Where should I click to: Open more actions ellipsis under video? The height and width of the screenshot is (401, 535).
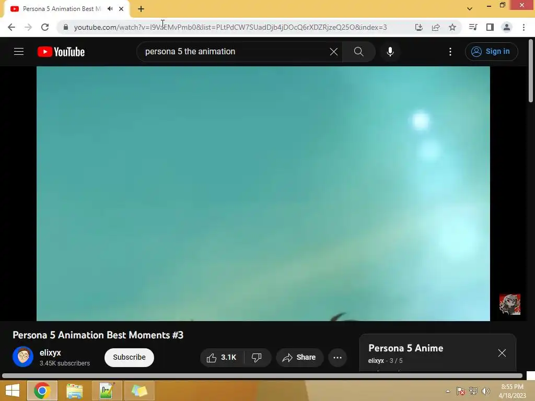pos(338,357)
